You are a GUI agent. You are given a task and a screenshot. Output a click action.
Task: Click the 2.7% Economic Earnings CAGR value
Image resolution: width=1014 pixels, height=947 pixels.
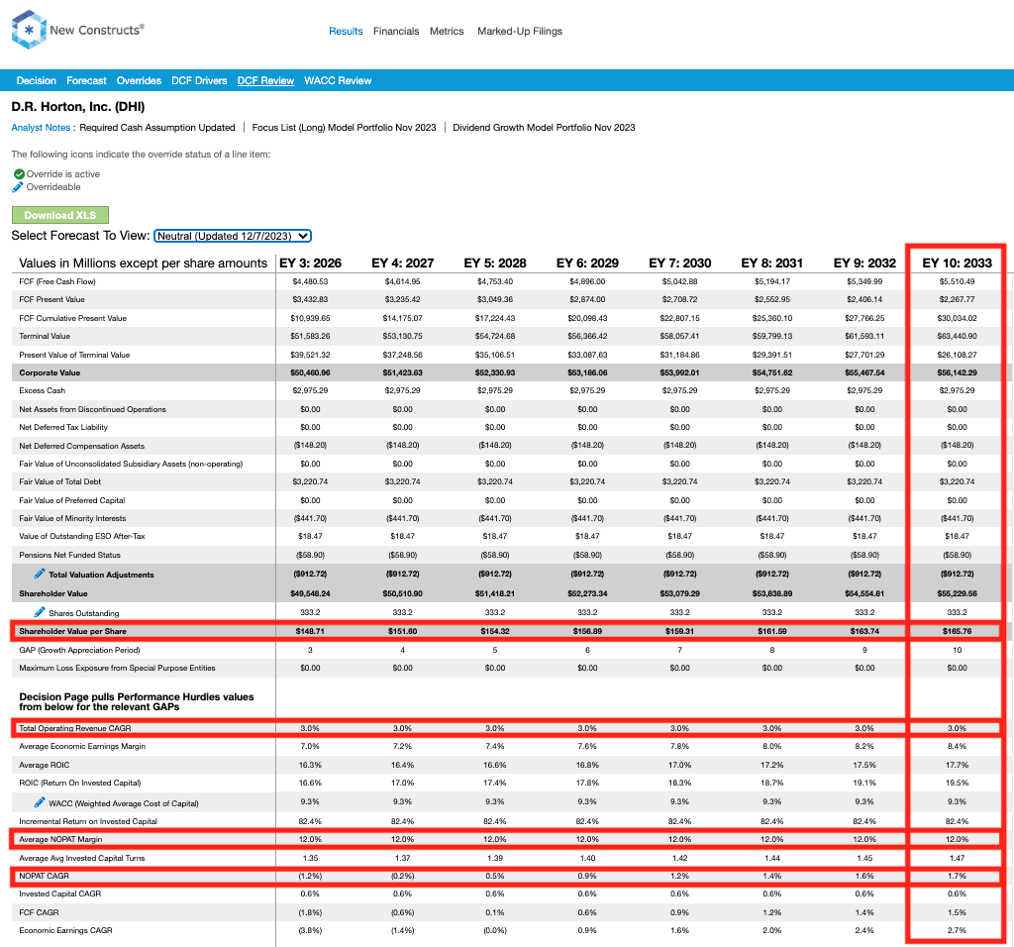coord(957,930)
